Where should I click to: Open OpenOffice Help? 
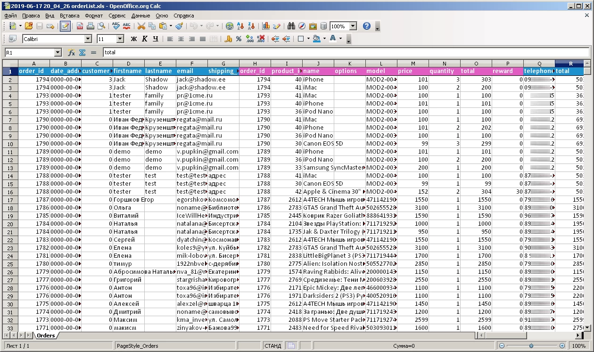point(367,26)
